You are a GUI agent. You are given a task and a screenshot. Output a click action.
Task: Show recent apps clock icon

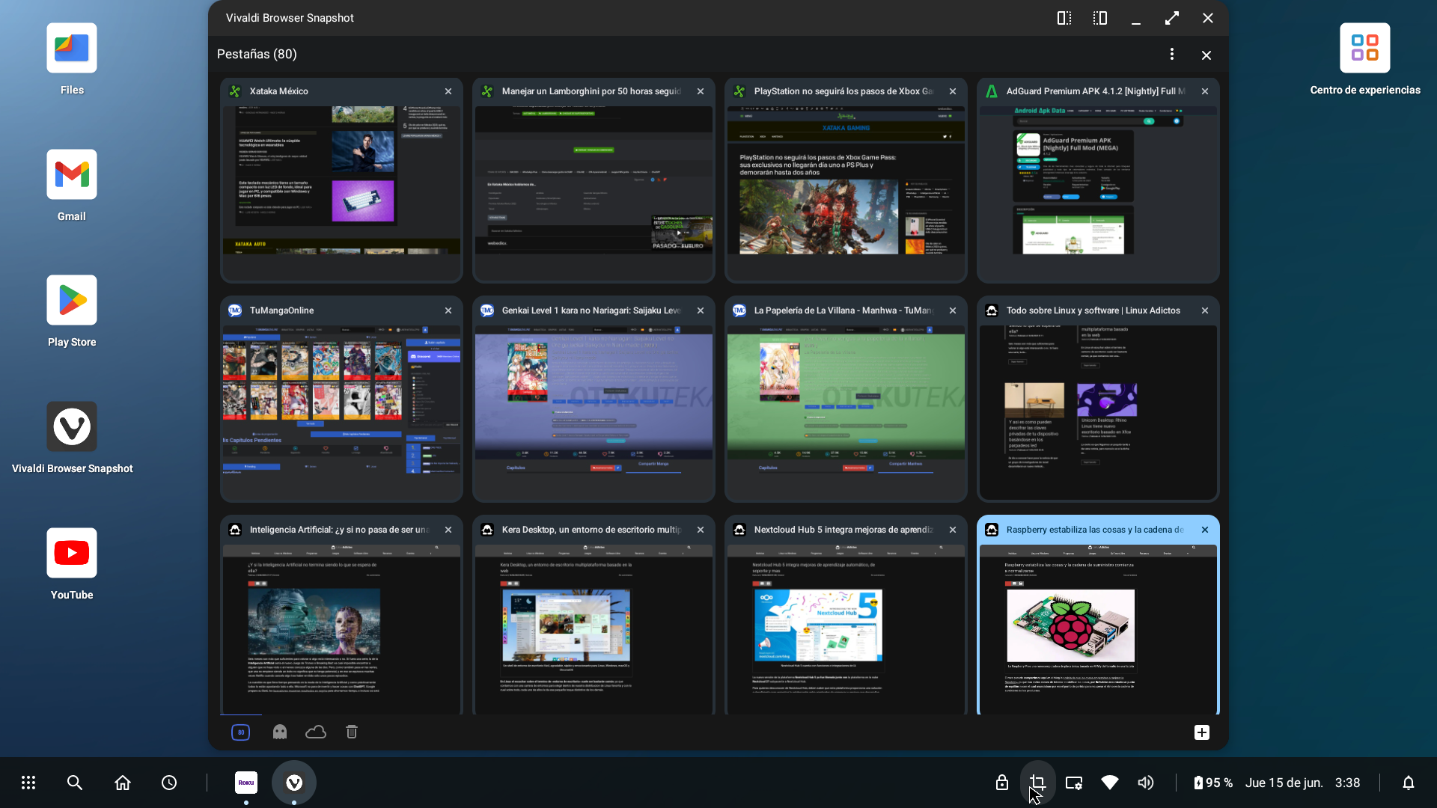(x=169, y=783)
